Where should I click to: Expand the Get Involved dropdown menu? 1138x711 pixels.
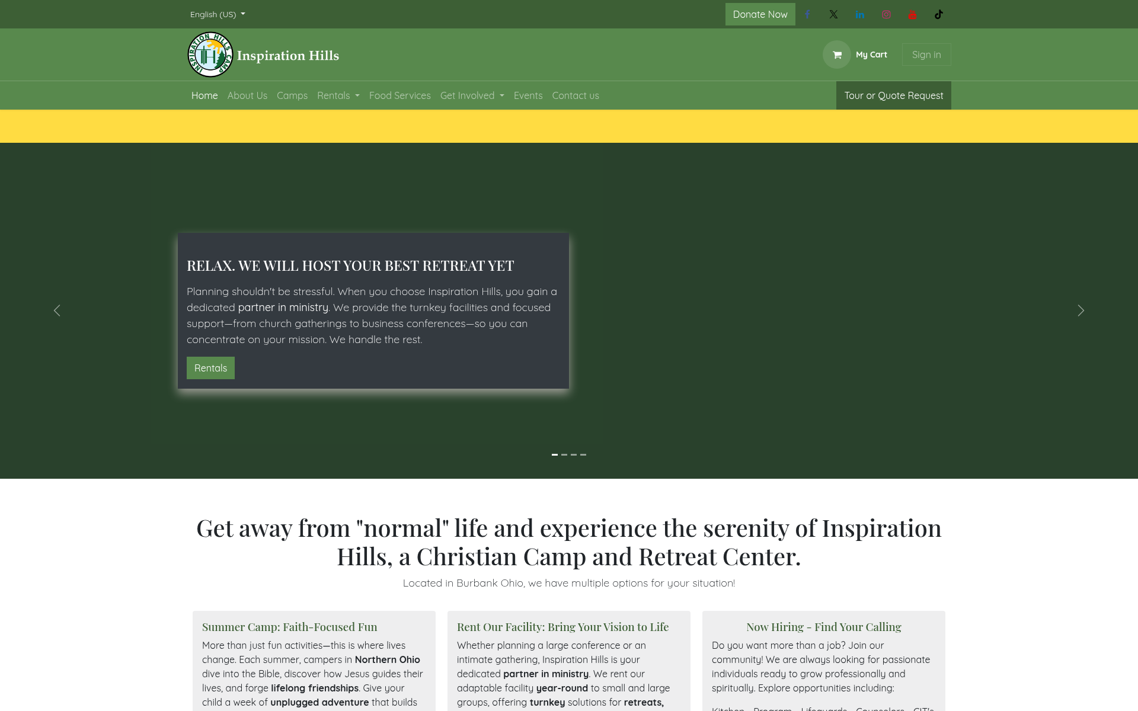tap(472, 95)
